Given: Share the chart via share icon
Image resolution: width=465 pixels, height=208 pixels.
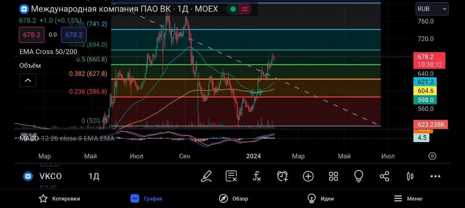Looking at the screenshot, I should [384, 176].
